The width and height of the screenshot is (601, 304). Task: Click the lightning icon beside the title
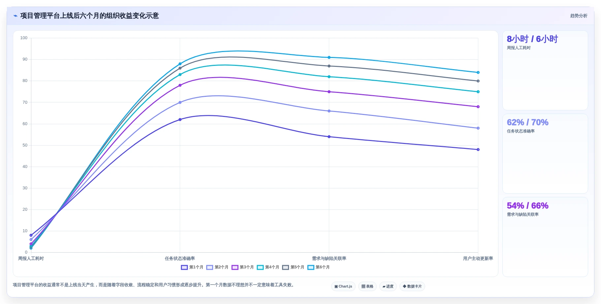[15, 16]
